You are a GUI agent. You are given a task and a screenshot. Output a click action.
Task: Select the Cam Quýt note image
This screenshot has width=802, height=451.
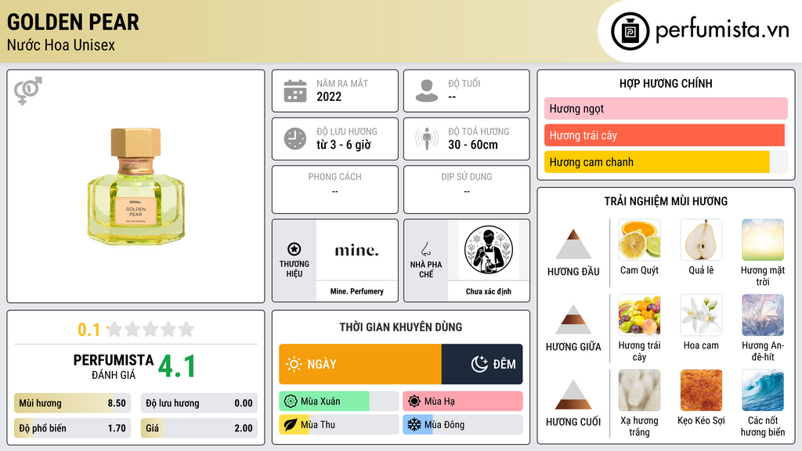(x=639, y=240)
